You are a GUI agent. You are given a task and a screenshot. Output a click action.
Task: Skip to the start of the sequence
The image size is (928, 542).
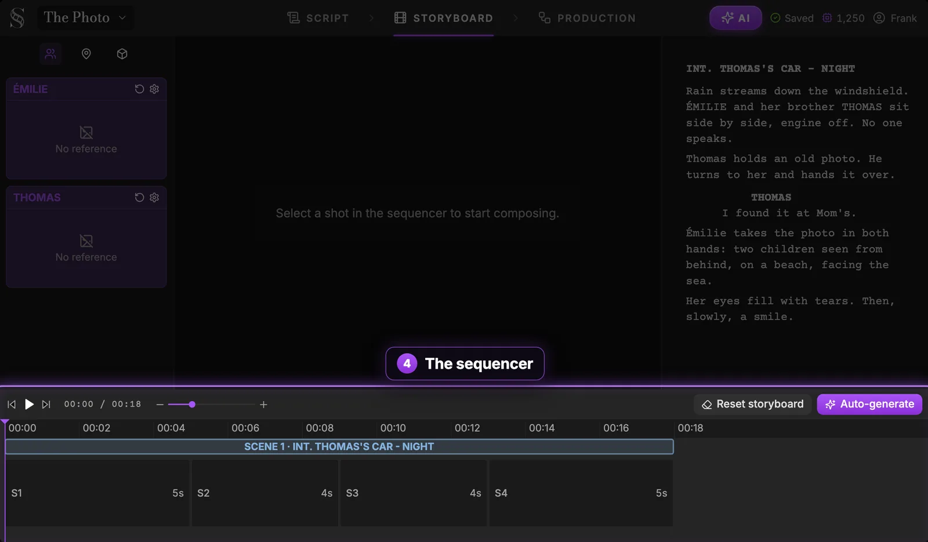[x=12, y=405]
